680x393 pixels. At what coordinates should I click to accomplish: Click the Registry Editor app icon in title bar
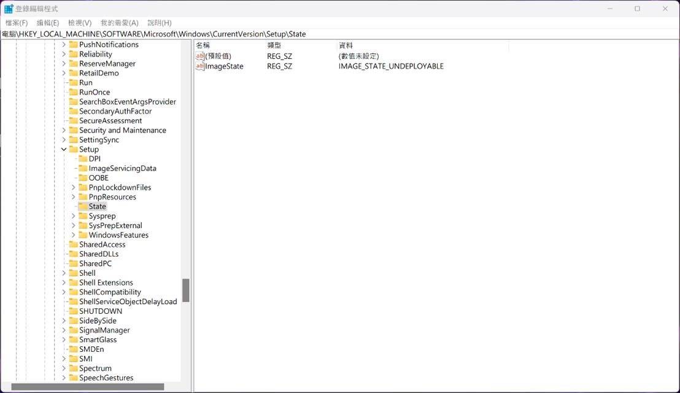tap(9, 9)
